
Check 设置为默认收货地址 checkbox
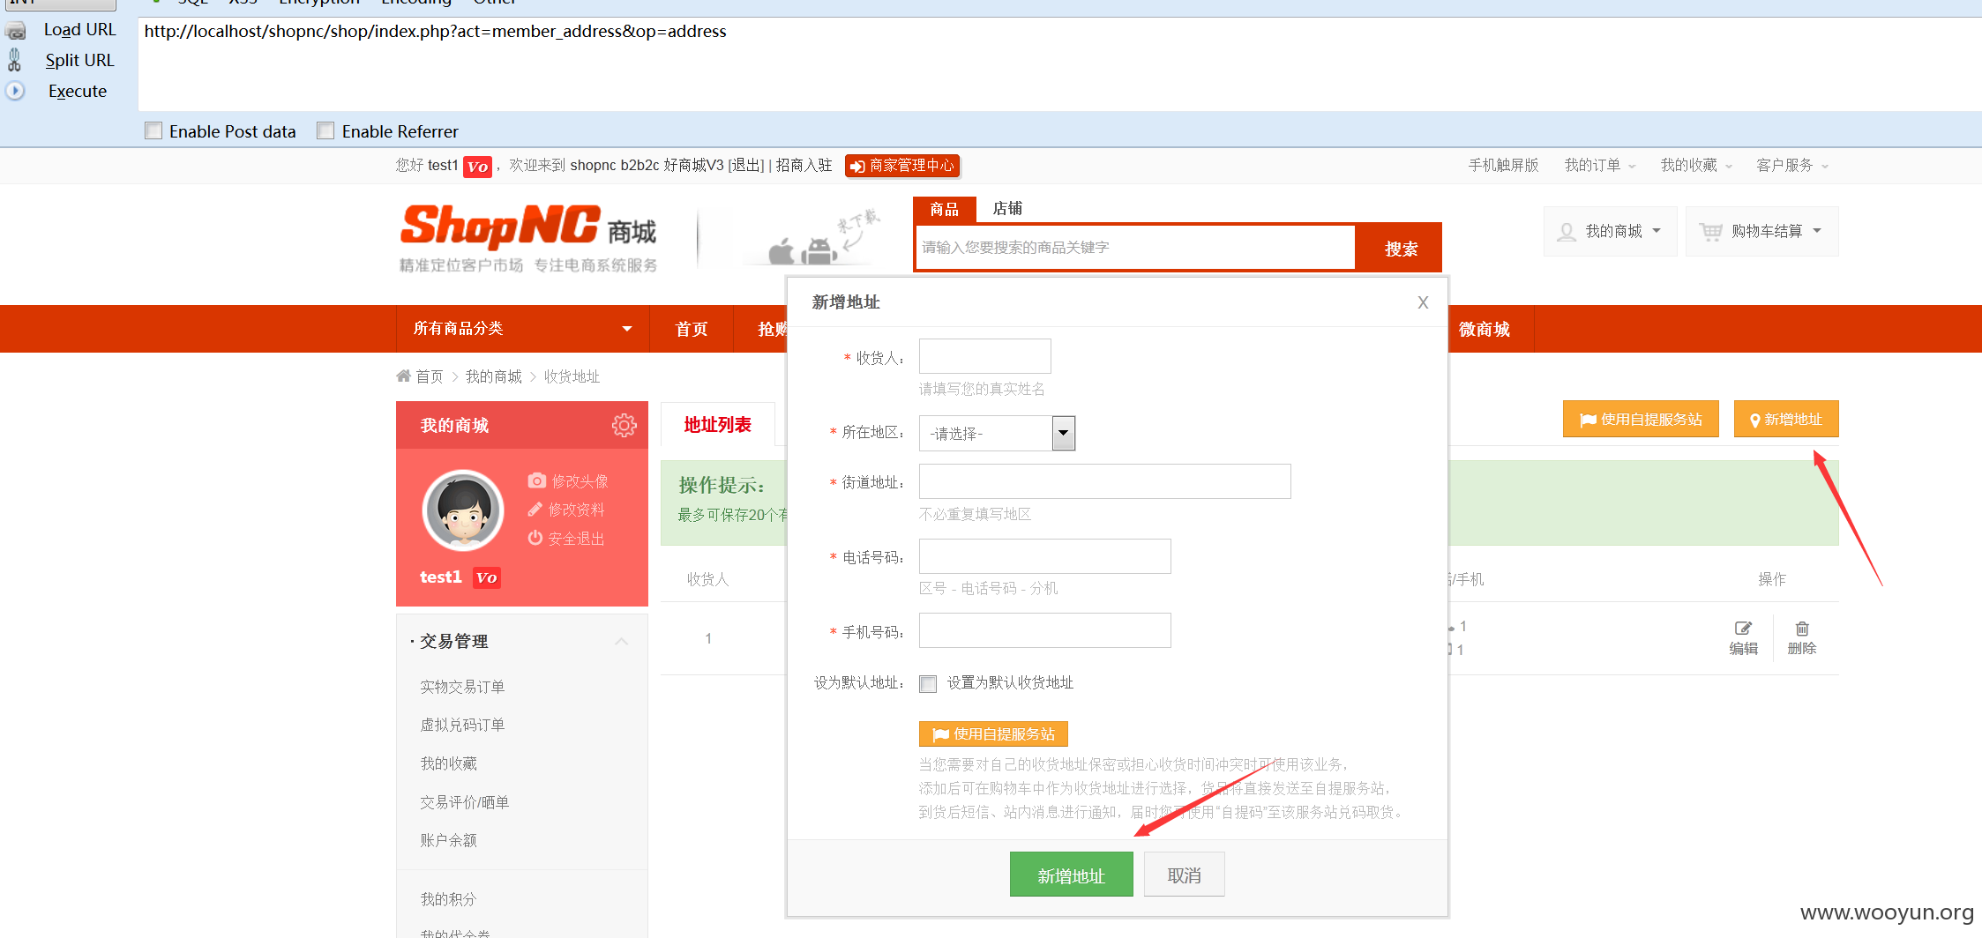tap(928, 684)
